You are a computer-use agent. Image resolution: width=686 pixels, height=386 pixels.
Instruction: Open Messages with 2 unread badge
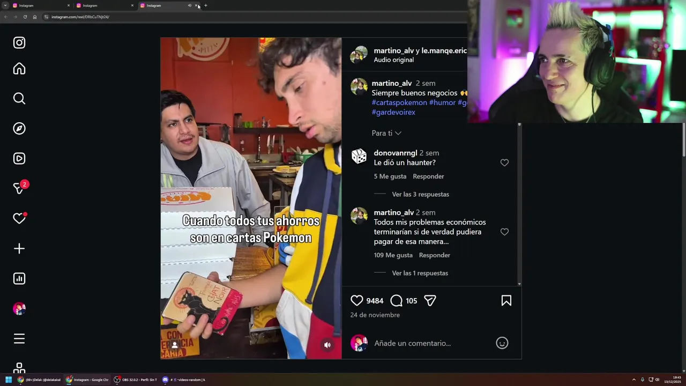click(x=20, y=188)
